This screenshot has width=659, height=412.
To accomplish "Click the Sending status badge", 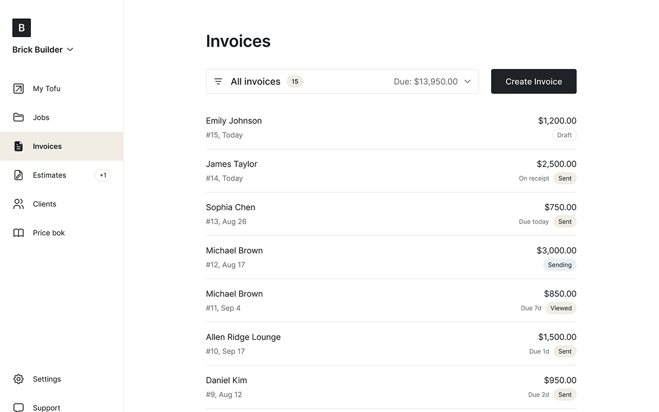I will click(560, 265).
